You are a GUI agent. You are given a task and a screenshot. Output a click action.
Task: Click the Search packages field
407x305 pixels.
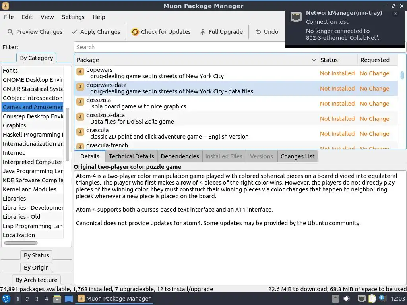pos(179,47)
